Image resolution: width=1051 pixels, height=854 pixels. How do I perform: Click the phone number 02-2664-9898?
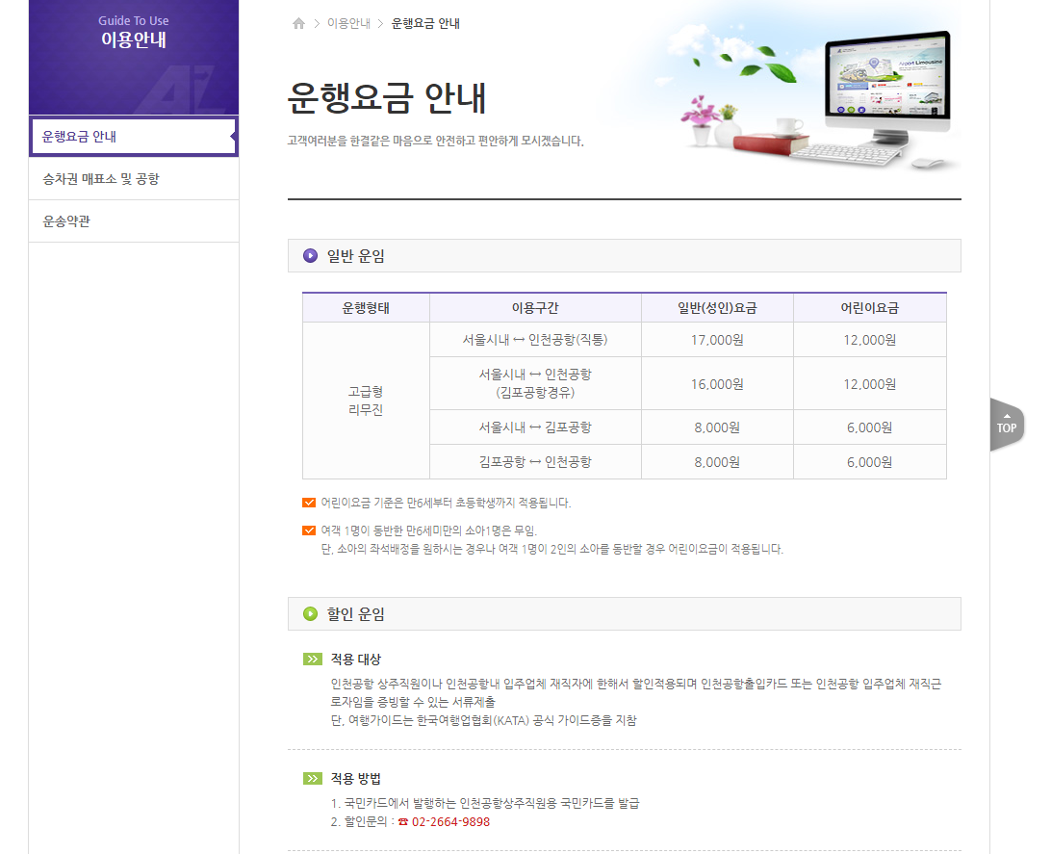click(452, 821)
